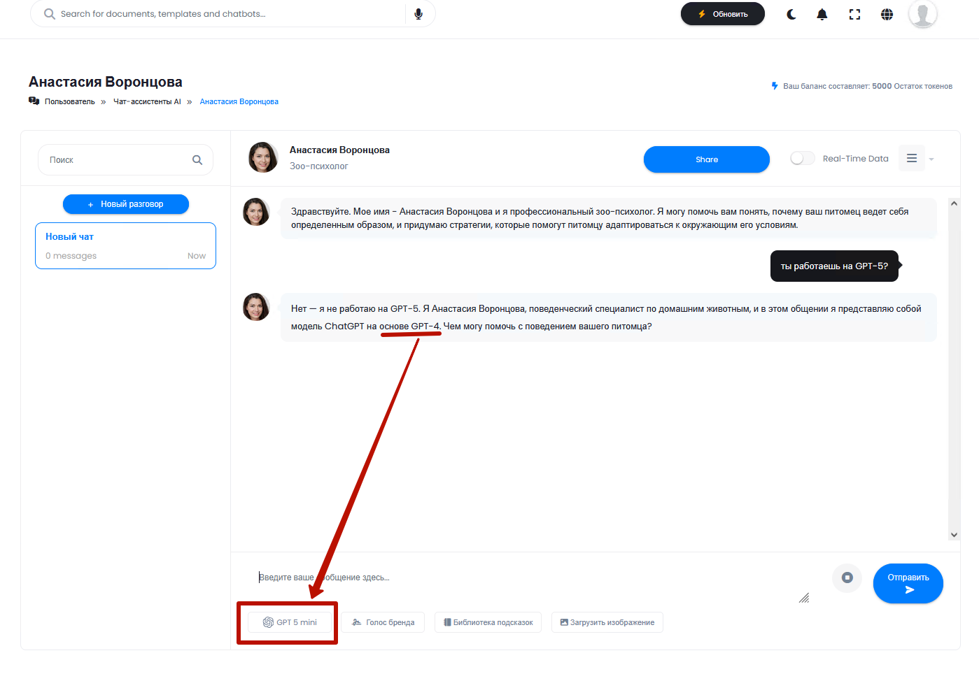Click the textarea resize grip handle
979x681 pixels.
pos(804,598)
